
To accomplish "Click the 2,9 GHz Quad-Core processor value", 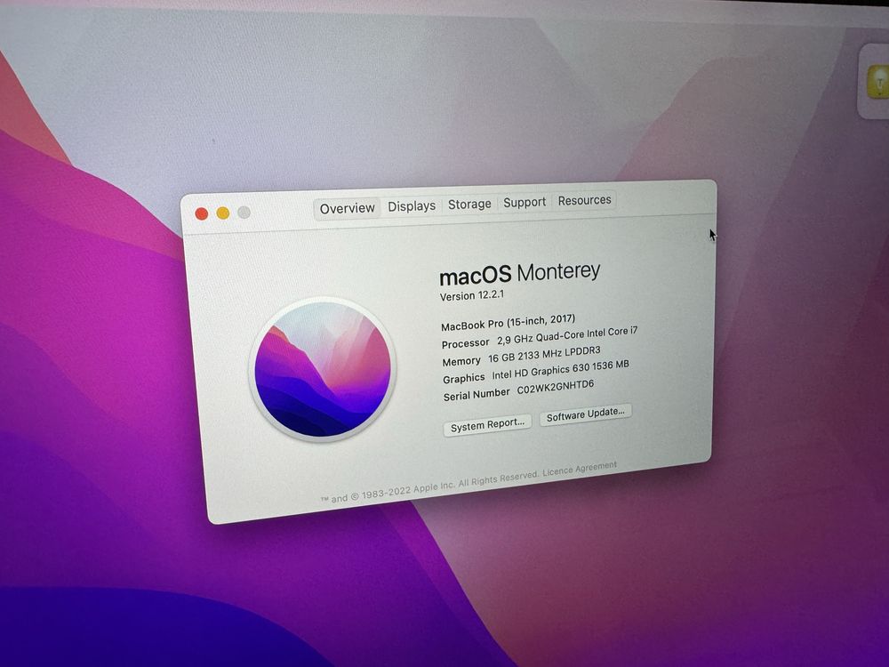I will 567,335.
